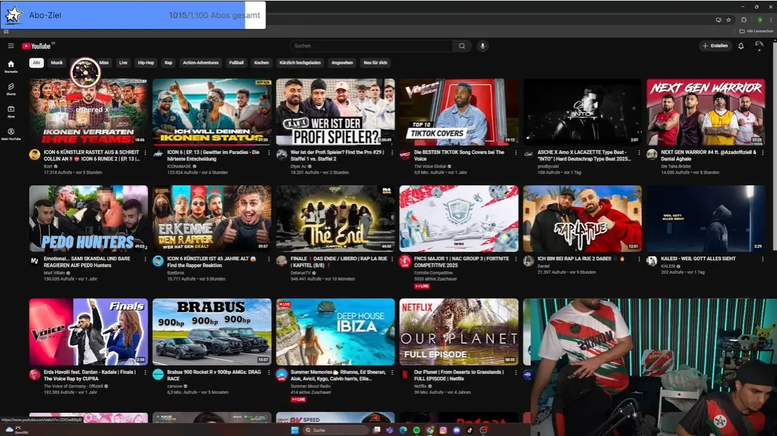
Task: Select the Kochen filter chip
Action: 261,63
